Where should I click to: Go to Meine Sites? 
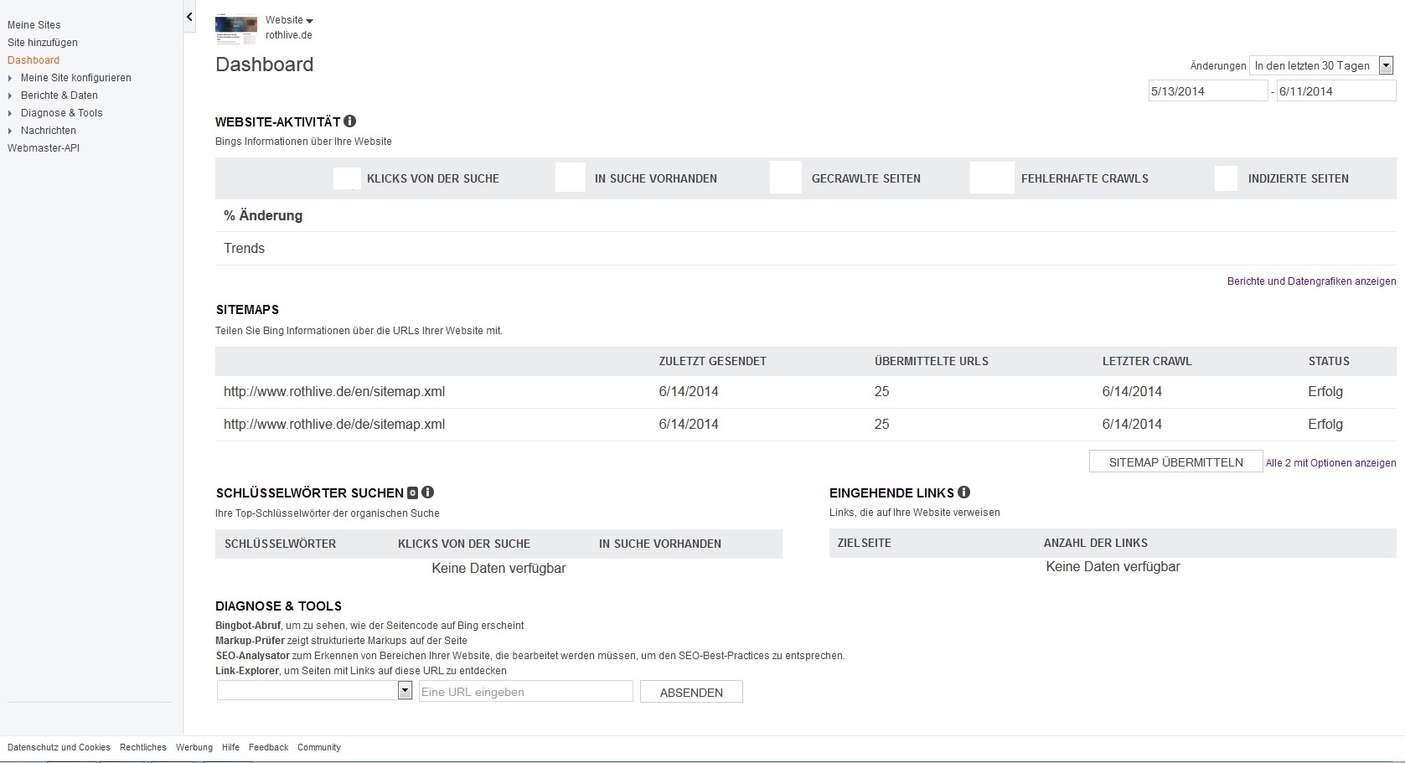(x=34, y=25)
